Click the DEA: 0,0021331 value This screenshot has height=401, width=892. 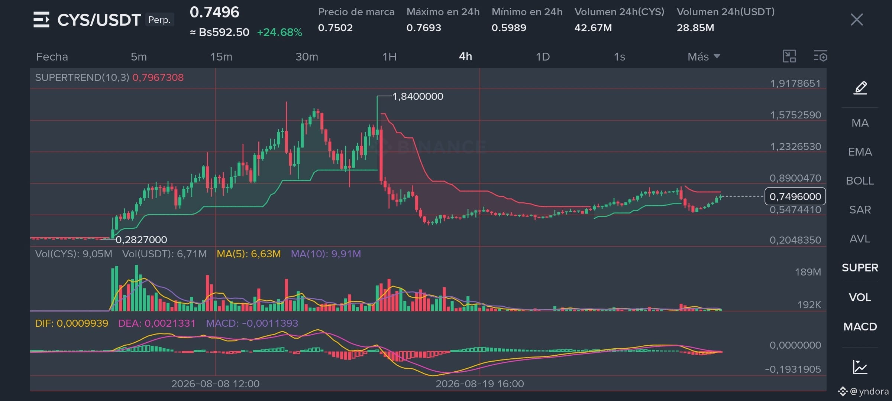(156, 323)
